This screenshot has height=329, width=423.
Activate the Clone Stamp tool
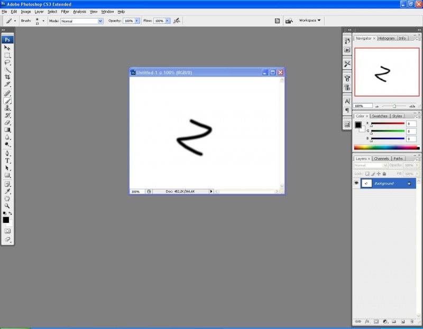pyautogui.click(x=7, y=108)
